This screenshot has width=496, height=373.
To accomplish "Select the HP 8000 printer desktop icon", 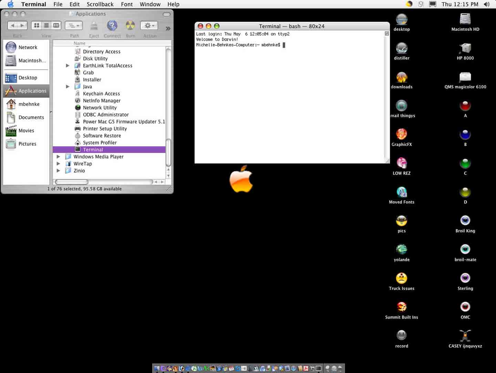I will coord(465,48).
